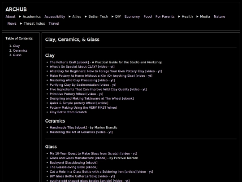This screenshot has height=182, width=242.
Task: Open Primitive Pottery Wheel video link
Action: [76, 94]
